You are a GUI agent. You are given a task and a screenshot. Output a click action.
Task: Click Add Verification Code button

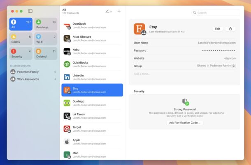click(185, 123)
